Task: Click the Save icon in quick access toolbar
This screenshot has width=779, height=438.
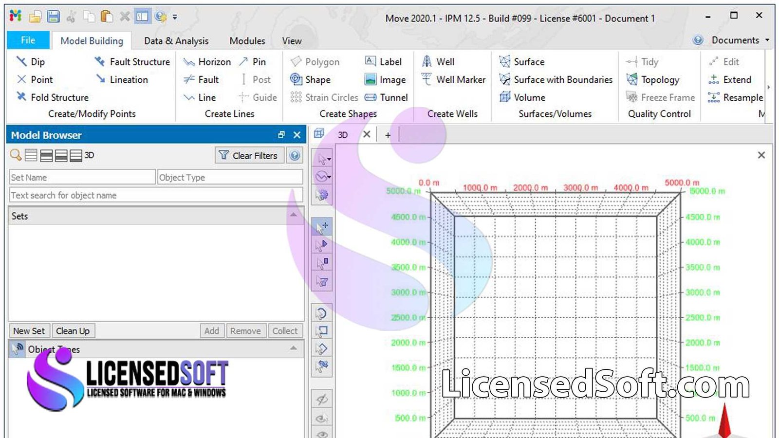Action: [x=54, y=17]
